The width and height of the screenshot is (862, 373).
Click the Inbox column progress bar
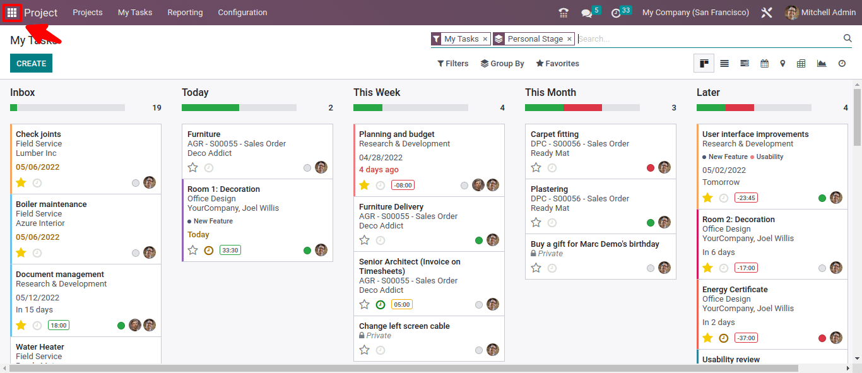(x=68, y=107)
